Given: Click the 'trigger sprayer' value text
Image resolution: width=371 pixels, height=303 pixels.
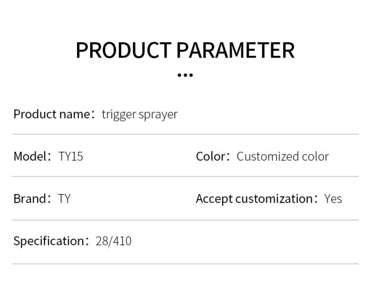Looking at the screenshot, I should coord(140,115).
